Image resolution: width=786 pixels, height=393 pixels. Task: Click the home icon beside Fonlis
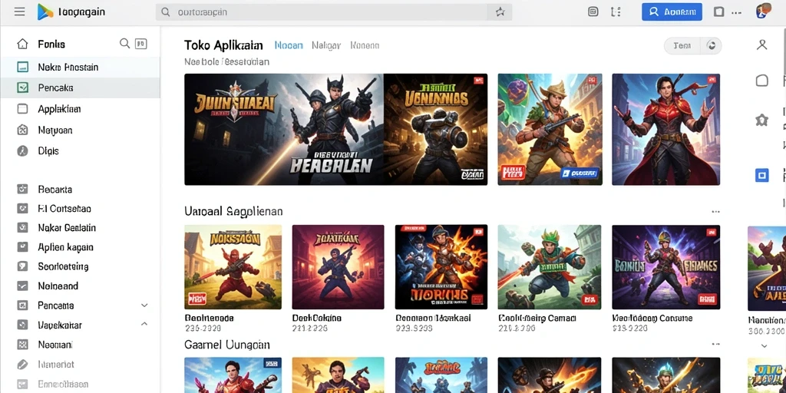(22, 44)
